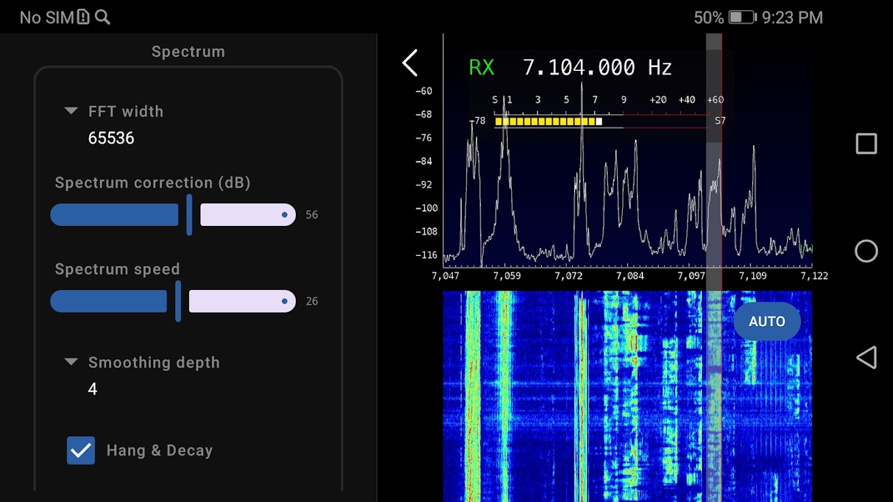The image size is (893, 502).
Task: Tap the 7.104.000 Hz frequency readout
Action: click(x=597, y=67)
